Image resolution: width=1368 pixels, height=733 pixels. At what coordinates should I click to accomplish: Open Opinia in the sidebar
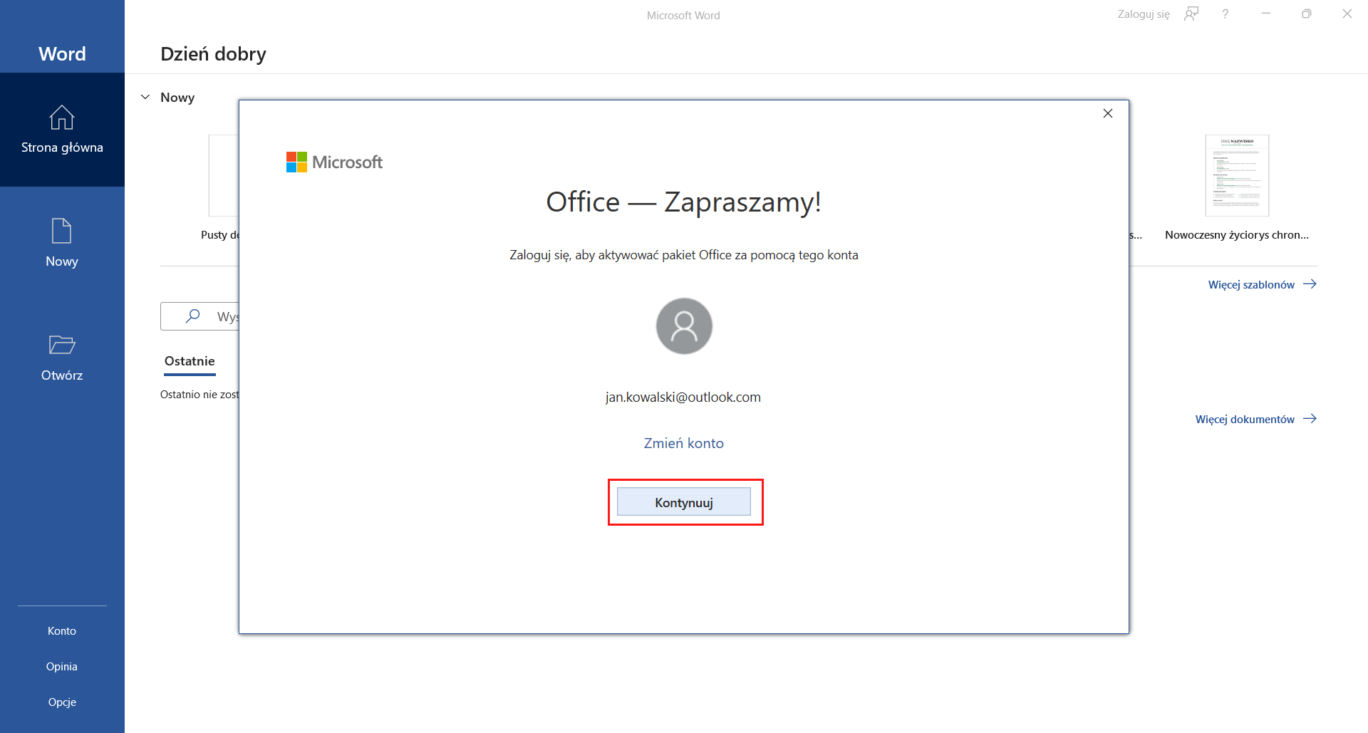point(62,667)
